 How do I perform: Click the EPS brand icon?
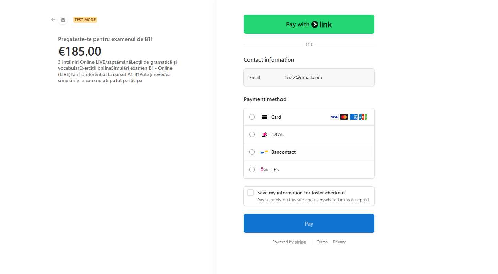[x=264, y=169]
